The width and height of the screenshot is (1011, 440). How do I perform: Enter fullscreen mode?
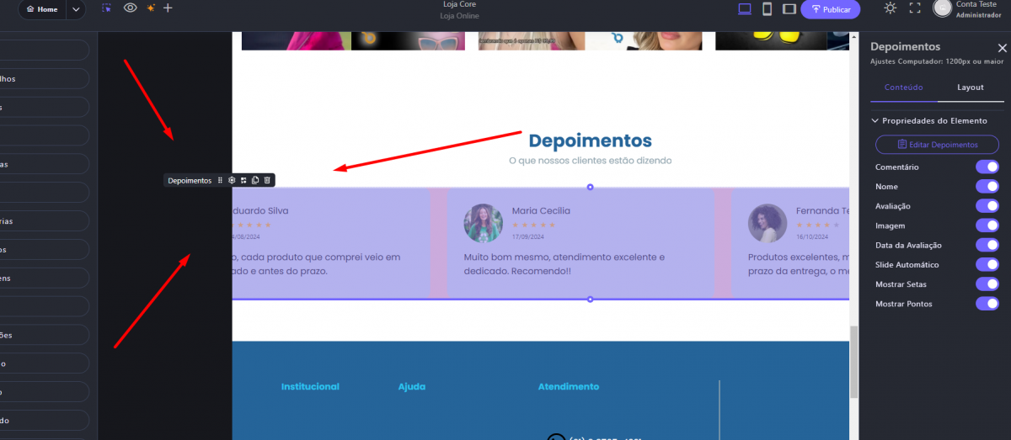915,8
